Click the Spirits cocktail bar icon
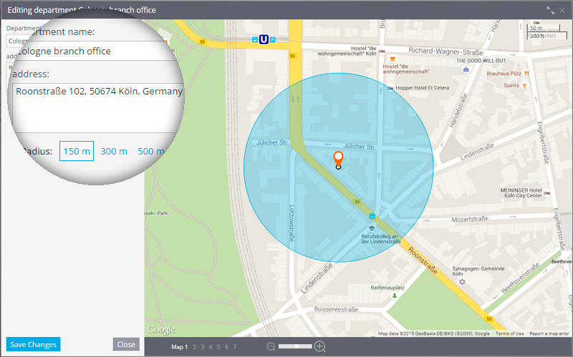 (x=525, y=86)
